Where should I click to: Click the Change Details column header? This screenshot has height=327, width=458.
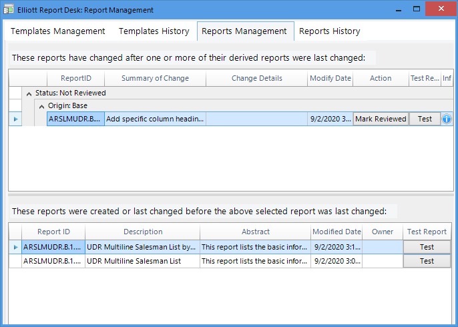[x=257, y=78]
